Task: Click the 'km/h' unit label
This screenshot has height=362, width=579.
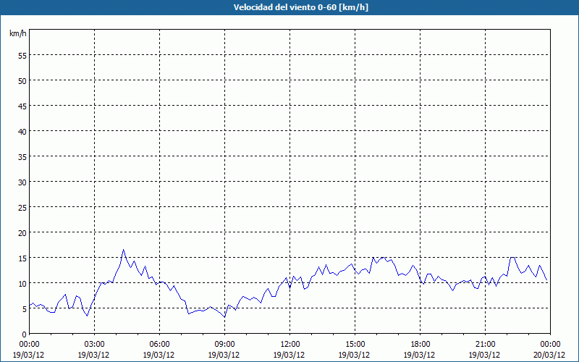Action: pyautogui.click(x=18, y=33)
